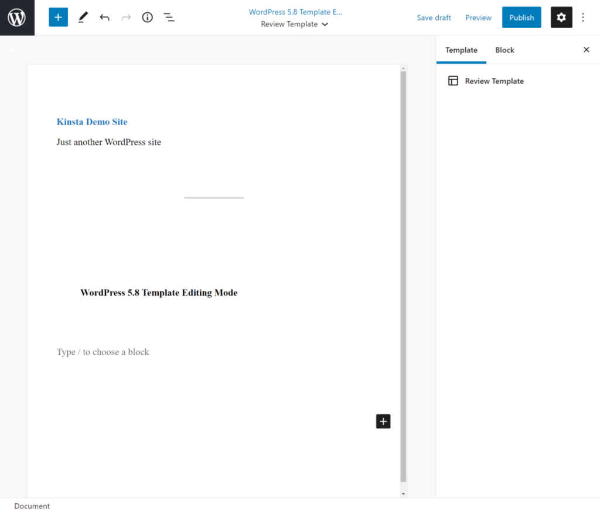Redo the last change

(125, 17)
